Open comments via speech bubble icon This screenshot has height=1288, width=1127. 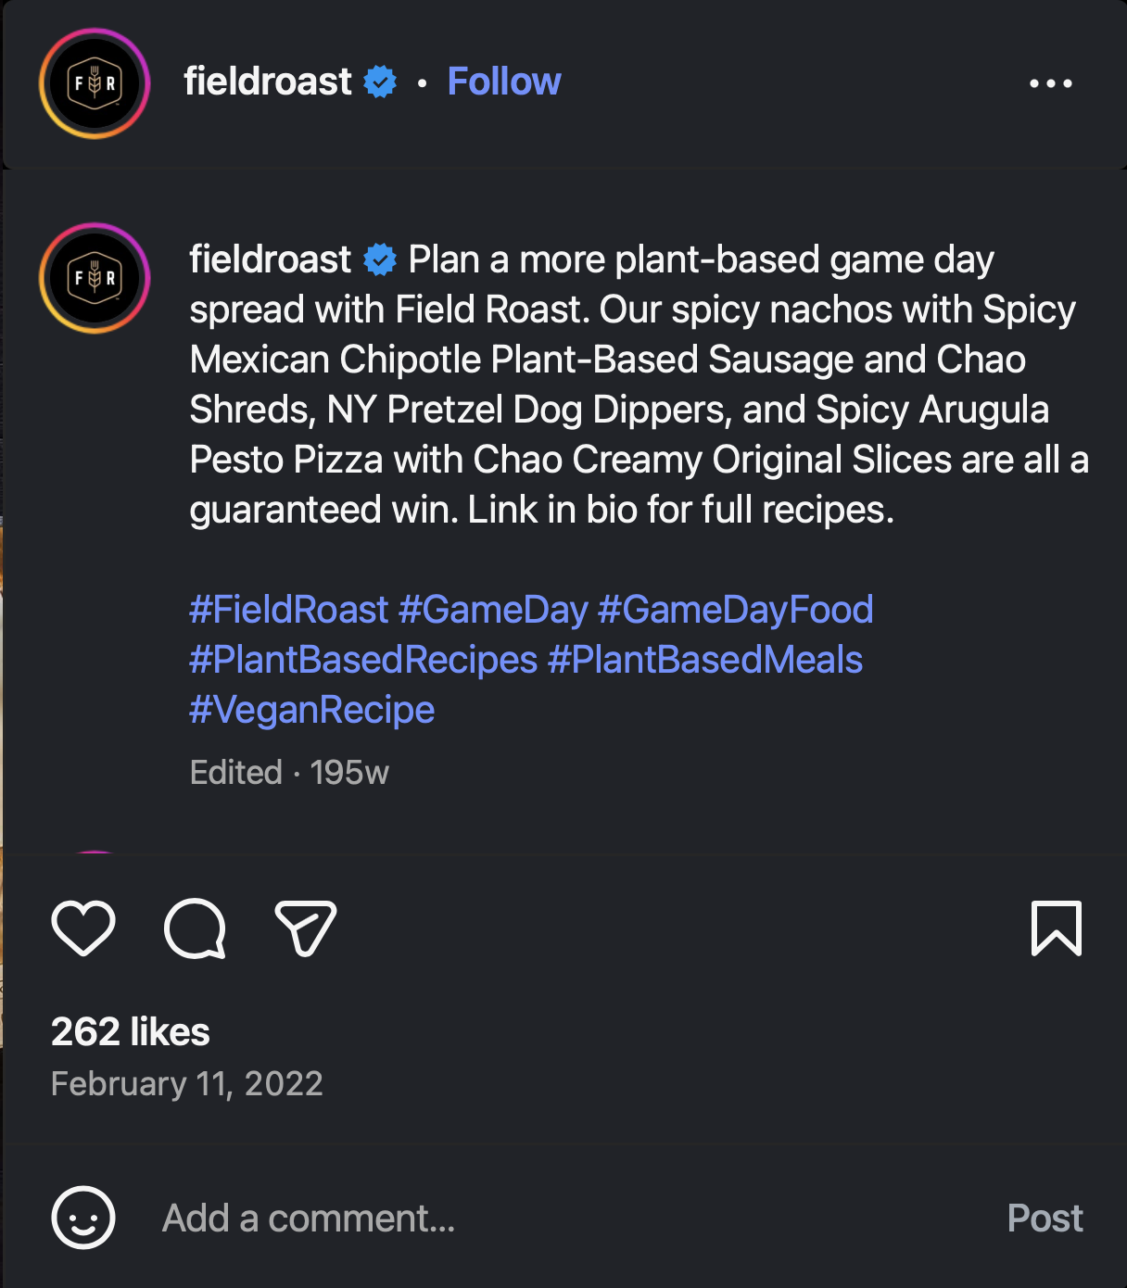pyautogui.click(x=195, y=928)
